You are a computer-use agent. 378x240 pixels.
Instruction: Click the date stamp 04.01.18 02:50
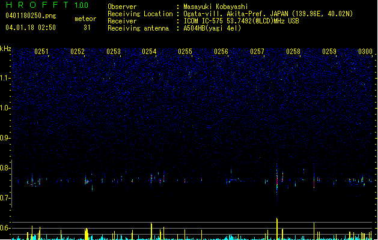tap(31, 28)
